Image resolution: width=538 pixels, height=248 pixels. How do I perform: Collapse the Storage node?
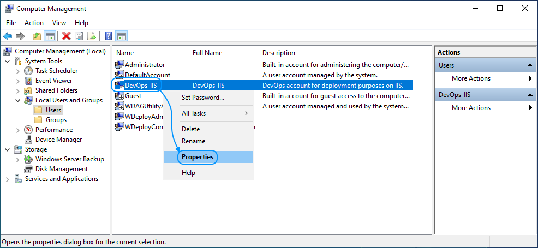[8, 150]
